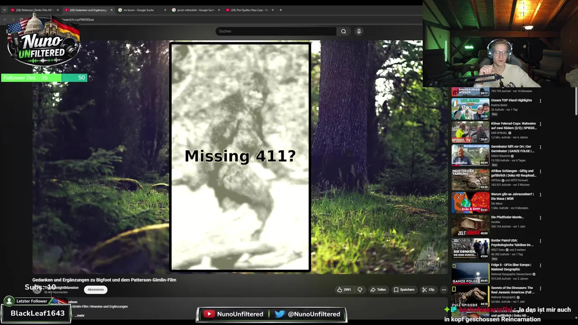The height and width of the screenshot is (325, 578).
Task: Open Secrets of the Dinosaurs thumbnail
Action: (x=470, y=296)
